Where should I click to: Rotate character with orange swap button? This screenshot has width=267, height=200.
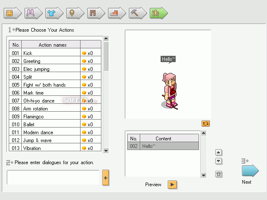[x=206, y=123]
